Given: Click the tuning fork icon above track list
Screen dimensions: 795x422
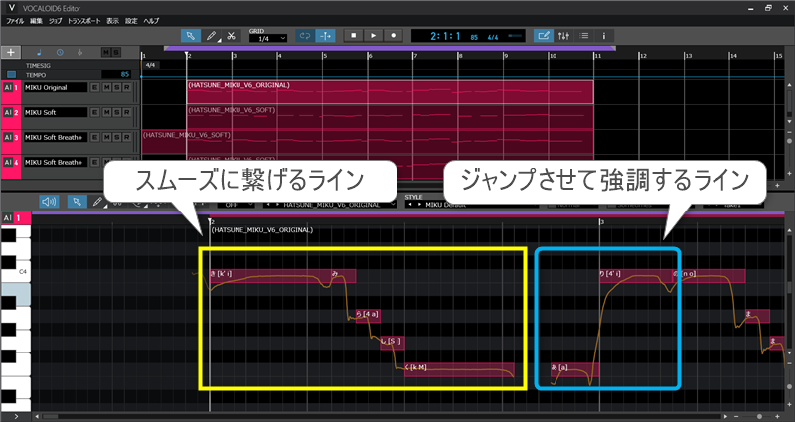Looking at the screenshot, I should coord(79,52).
